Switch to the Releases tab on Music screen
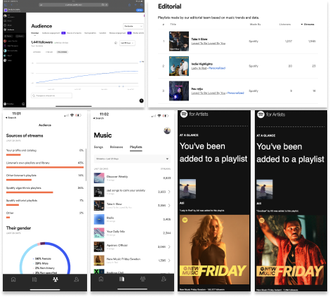Screen dimensions: 330x297 click(x=117, y=147)
